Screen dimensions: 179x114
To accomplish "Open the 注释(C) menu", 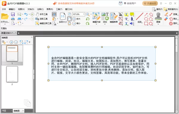I will click(x=40, y=9).
